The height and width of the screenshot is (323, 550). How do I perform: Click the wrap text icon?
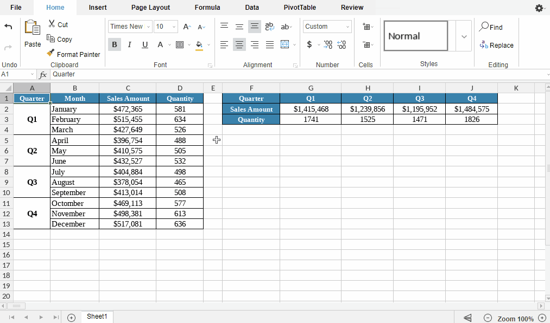269,27
